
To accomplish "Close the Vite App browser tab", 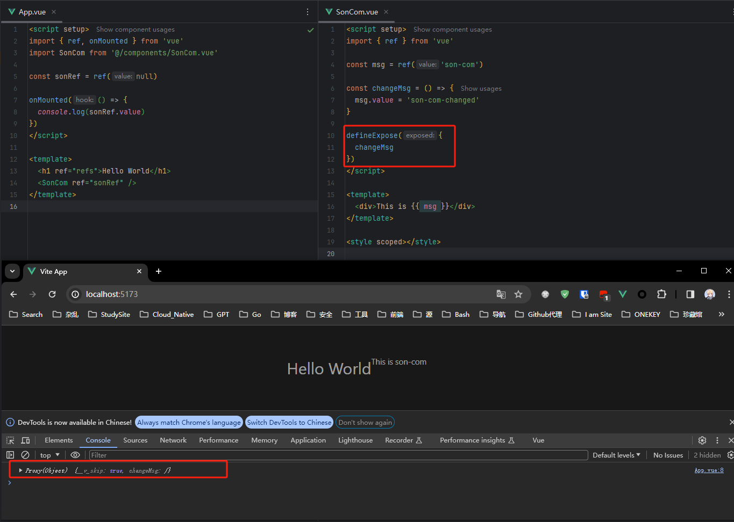I will pyautogui.click(x=139, y=271).
